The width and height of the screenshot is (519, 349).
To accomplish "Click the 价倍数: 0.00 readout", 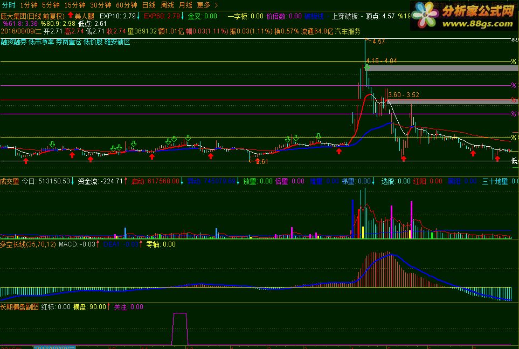I will [284, 16].
